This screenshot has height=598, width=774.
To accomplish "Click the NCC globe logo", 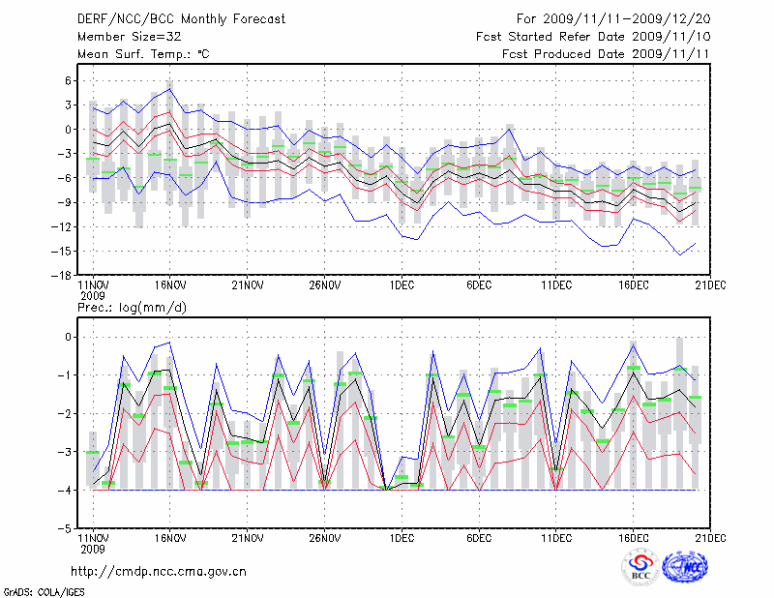I will [686, 566].
